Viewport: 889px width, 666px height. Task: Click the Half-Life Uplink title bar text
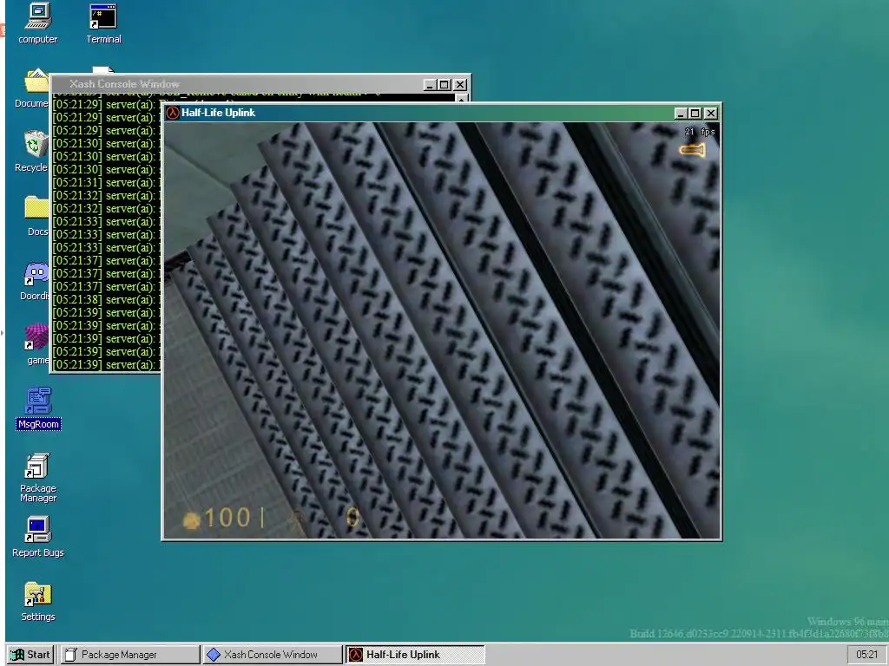coord(218,113)
